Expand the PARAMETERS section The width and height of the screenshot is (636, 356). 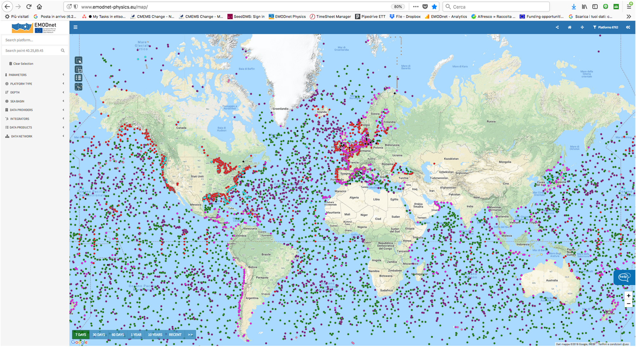click(x=18, y=75)
